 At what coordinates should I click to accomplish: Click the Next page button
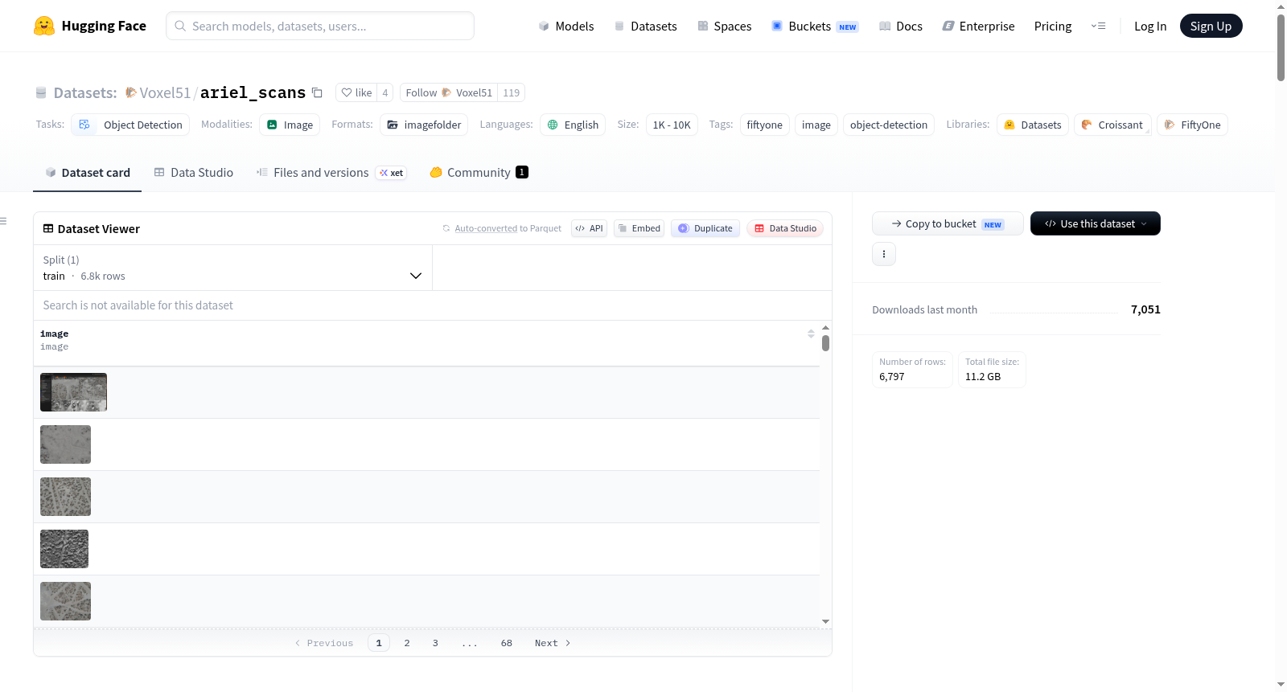point(553,643)
